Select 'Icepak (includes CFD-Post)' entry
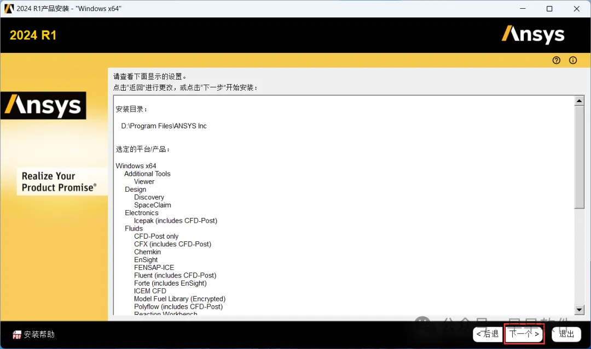This screenshot has width=591, height=349. (x=176, y=221)
